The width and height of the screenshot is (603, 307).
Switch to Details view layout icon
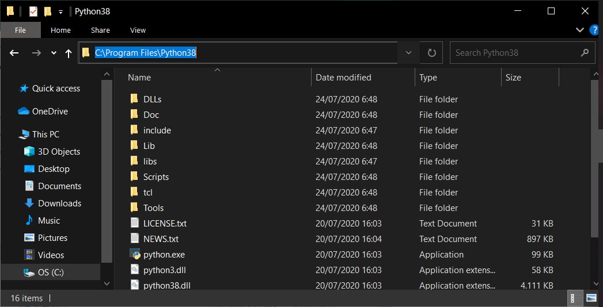point(575,298)
